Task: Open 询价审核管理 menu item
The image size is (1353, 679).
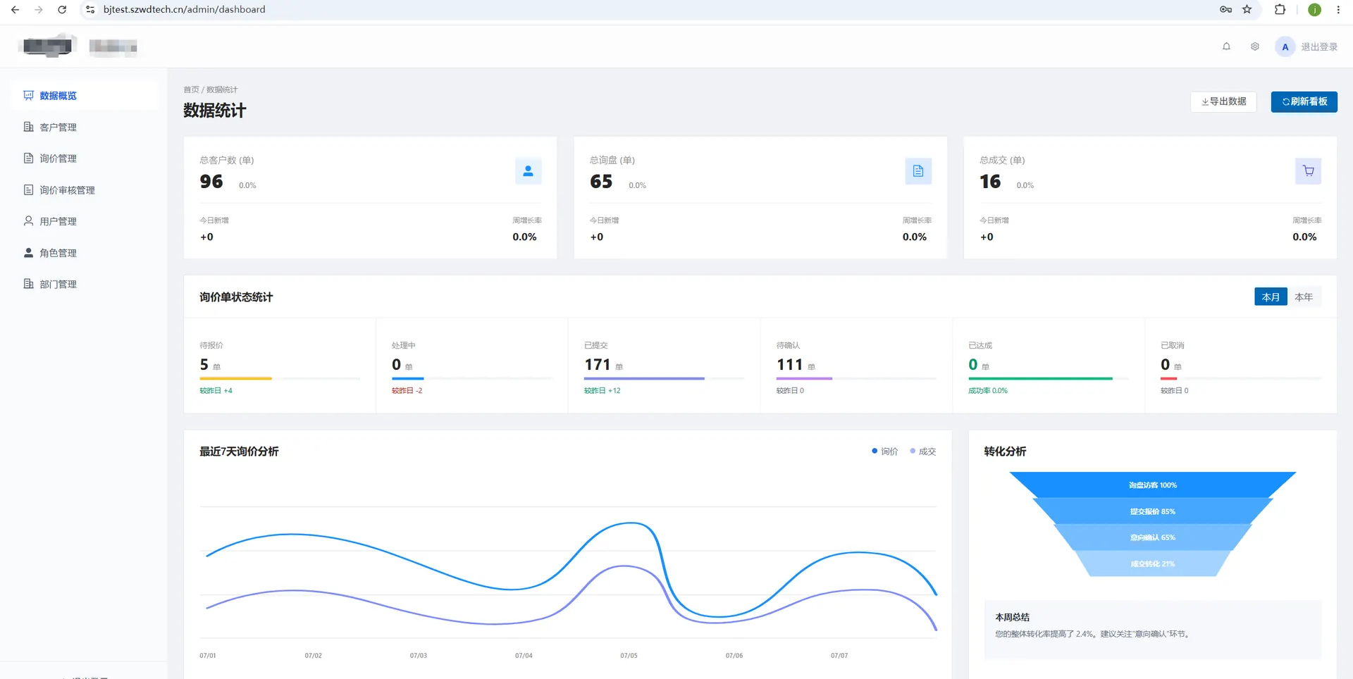Action: 85,189
